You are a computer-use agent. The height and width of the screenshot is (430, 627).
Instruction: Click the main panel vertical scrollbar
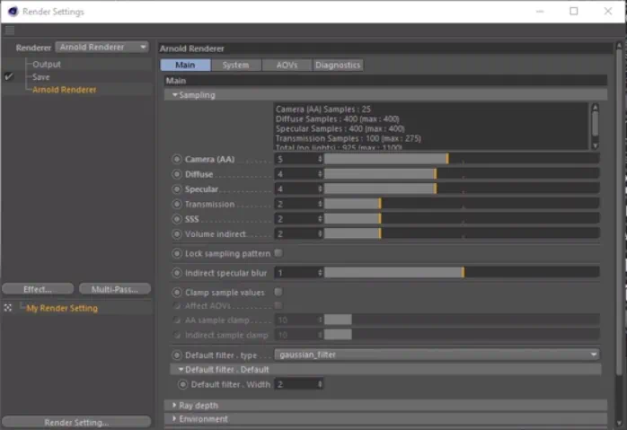tap(619, 212)
